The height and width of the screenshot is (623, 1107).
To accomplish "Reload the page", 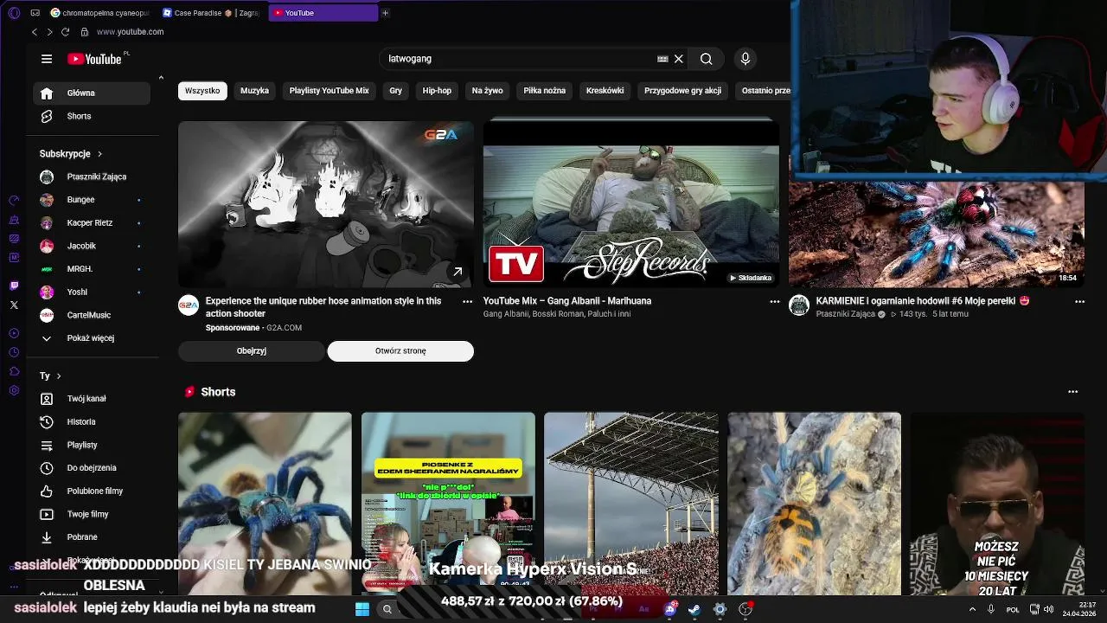I will tap(65, 32).
